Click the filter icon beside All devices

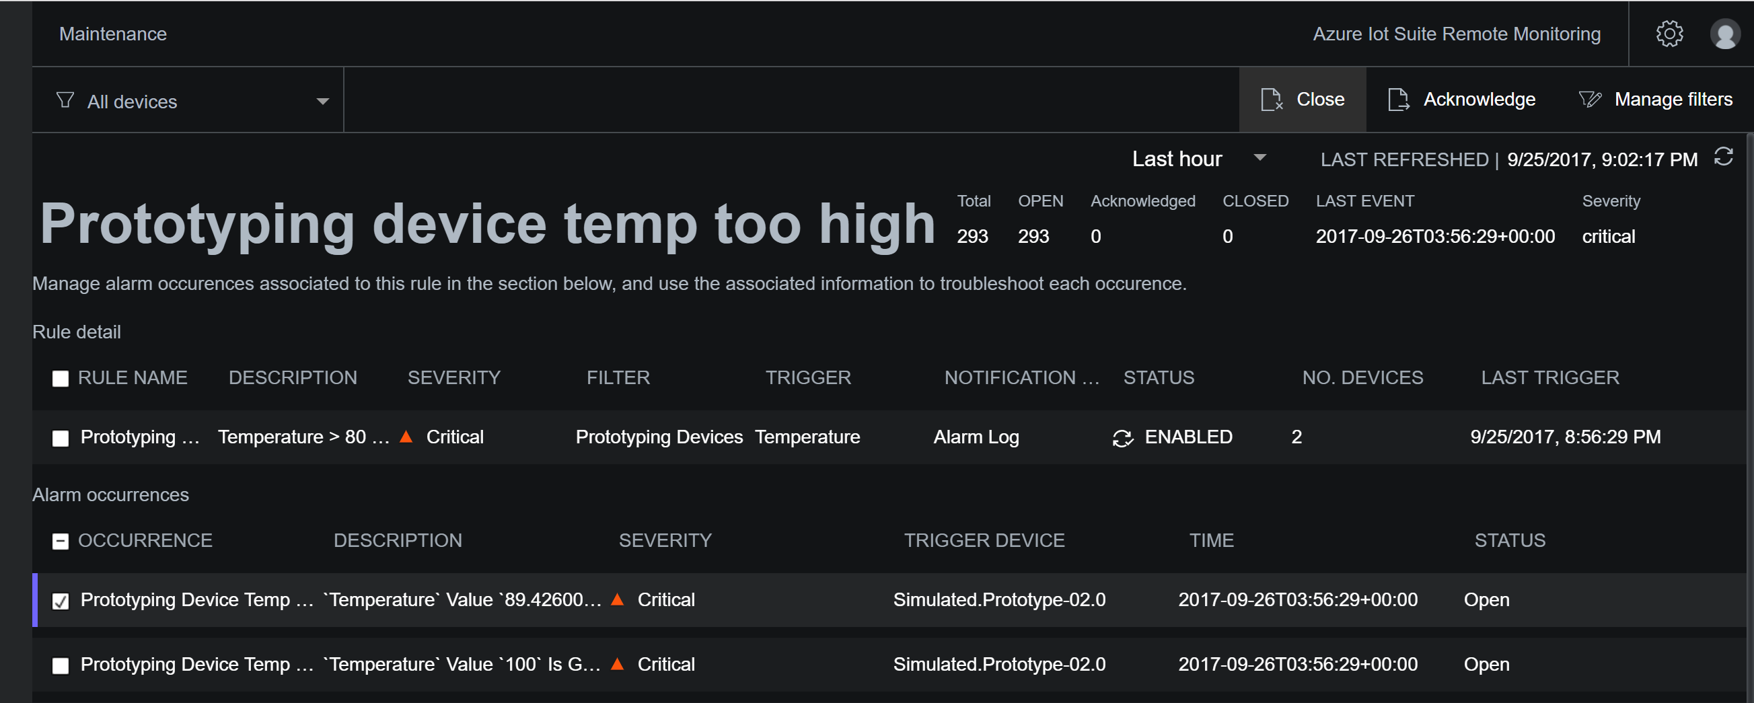[65, 100]
